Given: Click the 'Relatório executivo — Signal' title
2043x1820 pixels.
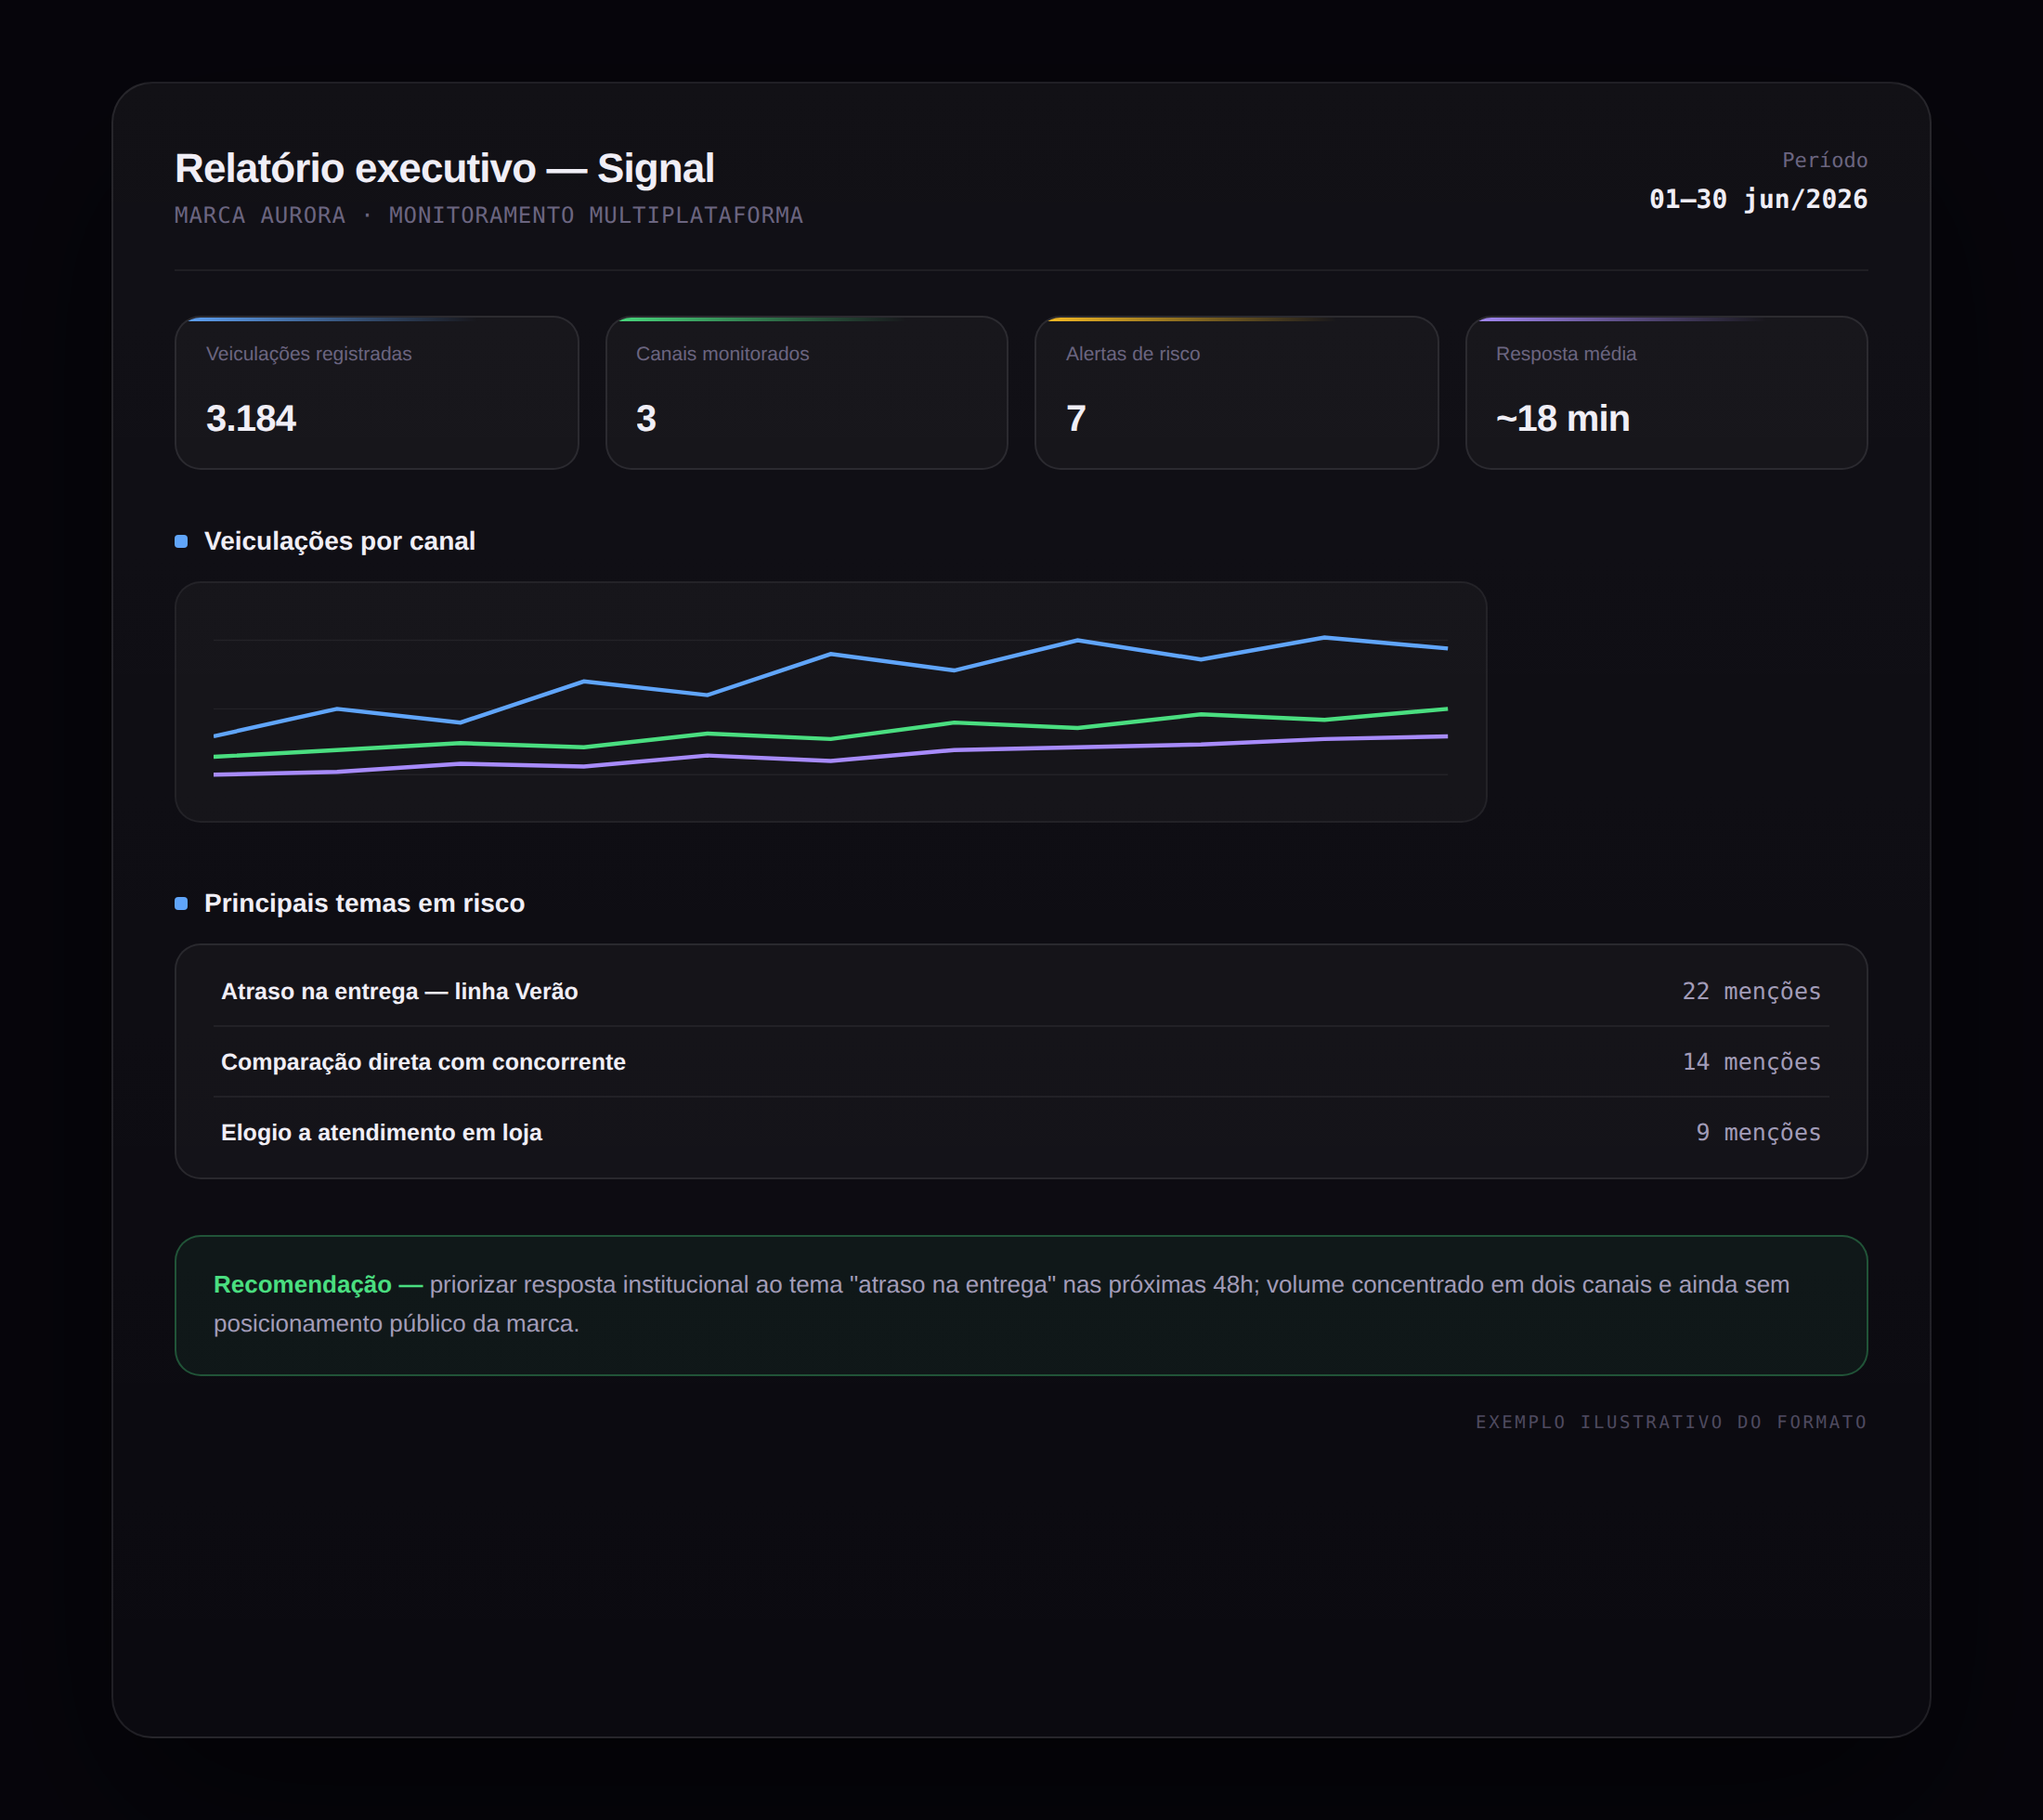Looking at the screenshot, I should point(444,168).
